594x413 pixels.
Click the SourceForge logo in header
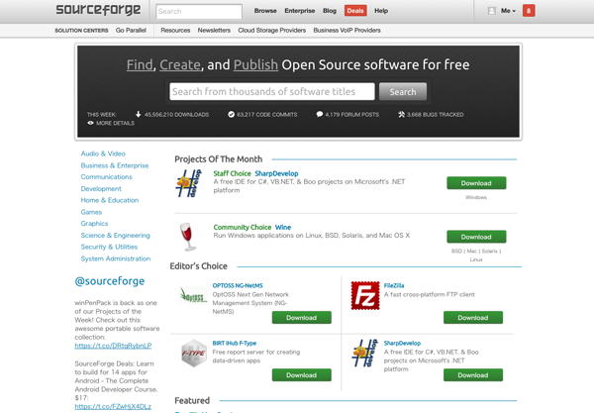tap(101, 11)
